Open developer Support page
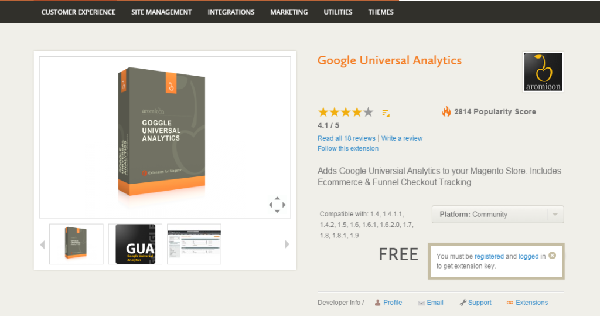600x316 pixels. tap(479, 303)
